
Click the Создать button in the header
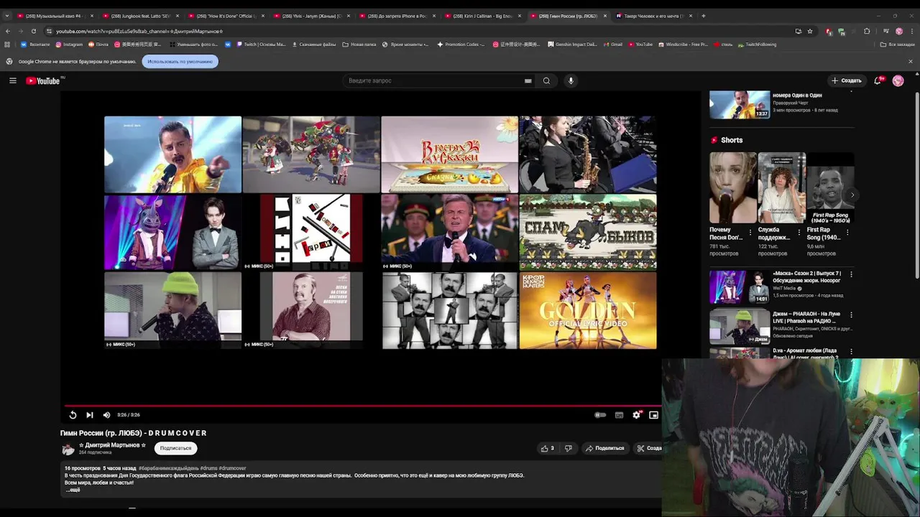click(846, 80)
